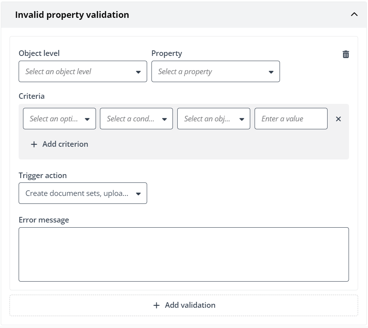Add a new validation

tap(184, 305)
